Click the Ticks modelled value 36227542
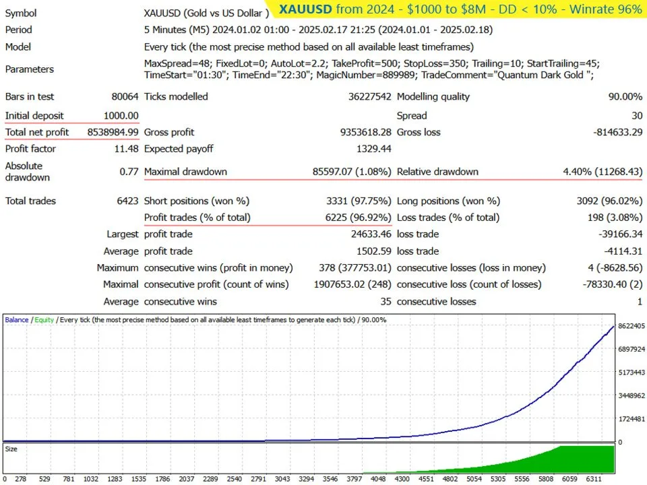The image size is (647, 485). tap(369, 96)
